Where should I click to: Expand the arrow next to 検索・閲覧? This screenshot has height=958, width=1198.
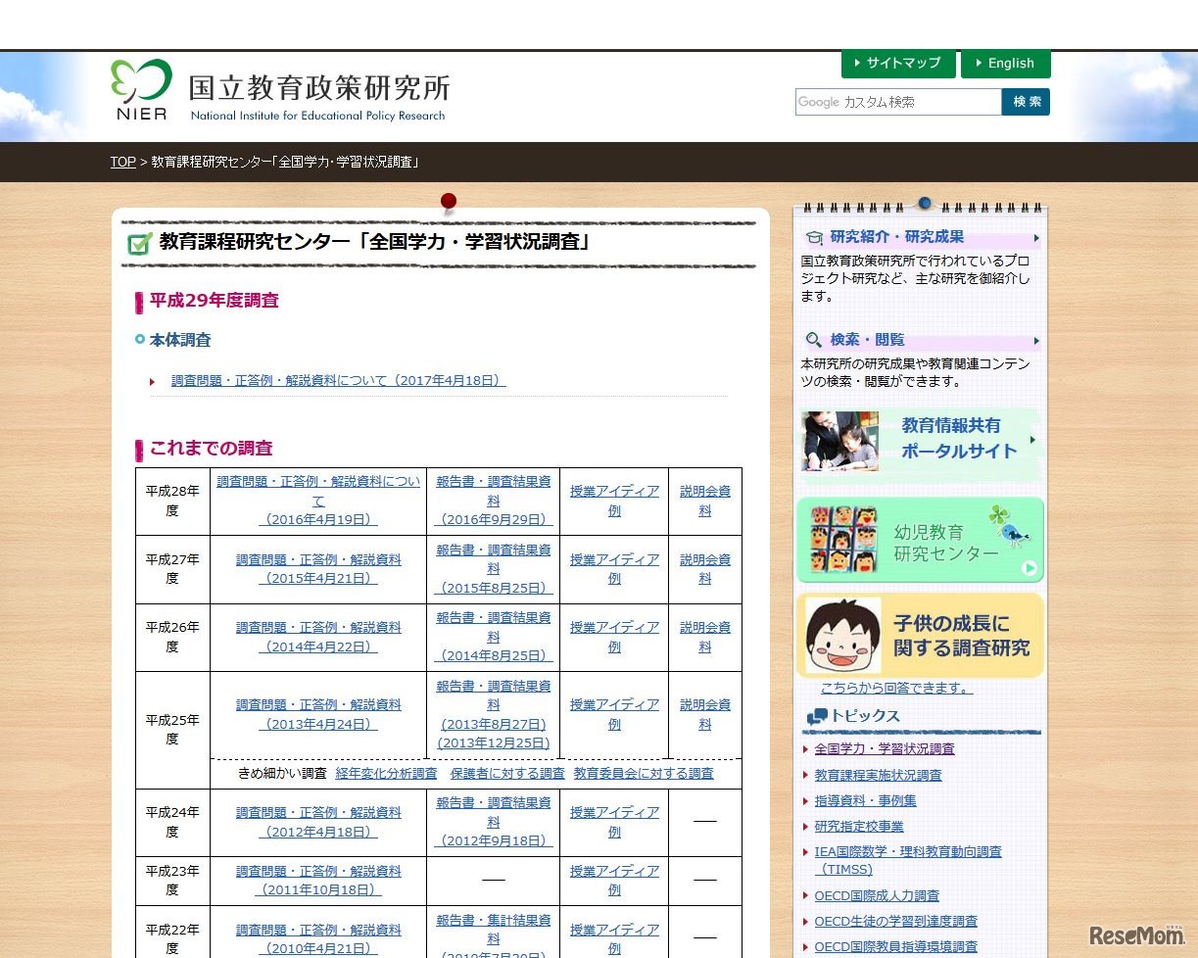1036,341
